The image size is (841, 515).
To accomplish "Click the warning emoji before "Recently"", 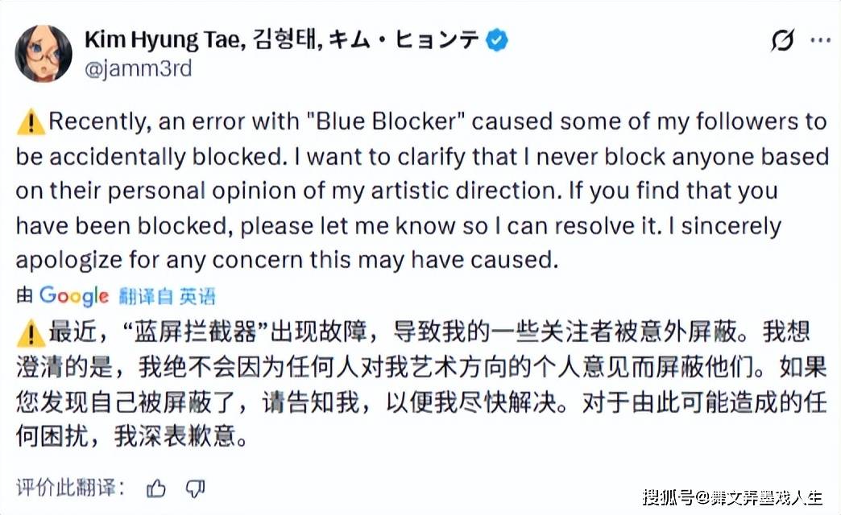I will (30, 122).
